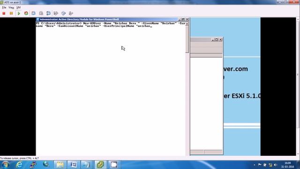Click the Connect CD/DVD toolbar icon
The width and height of the screenshot is (300, 169).
coord(63,13)
